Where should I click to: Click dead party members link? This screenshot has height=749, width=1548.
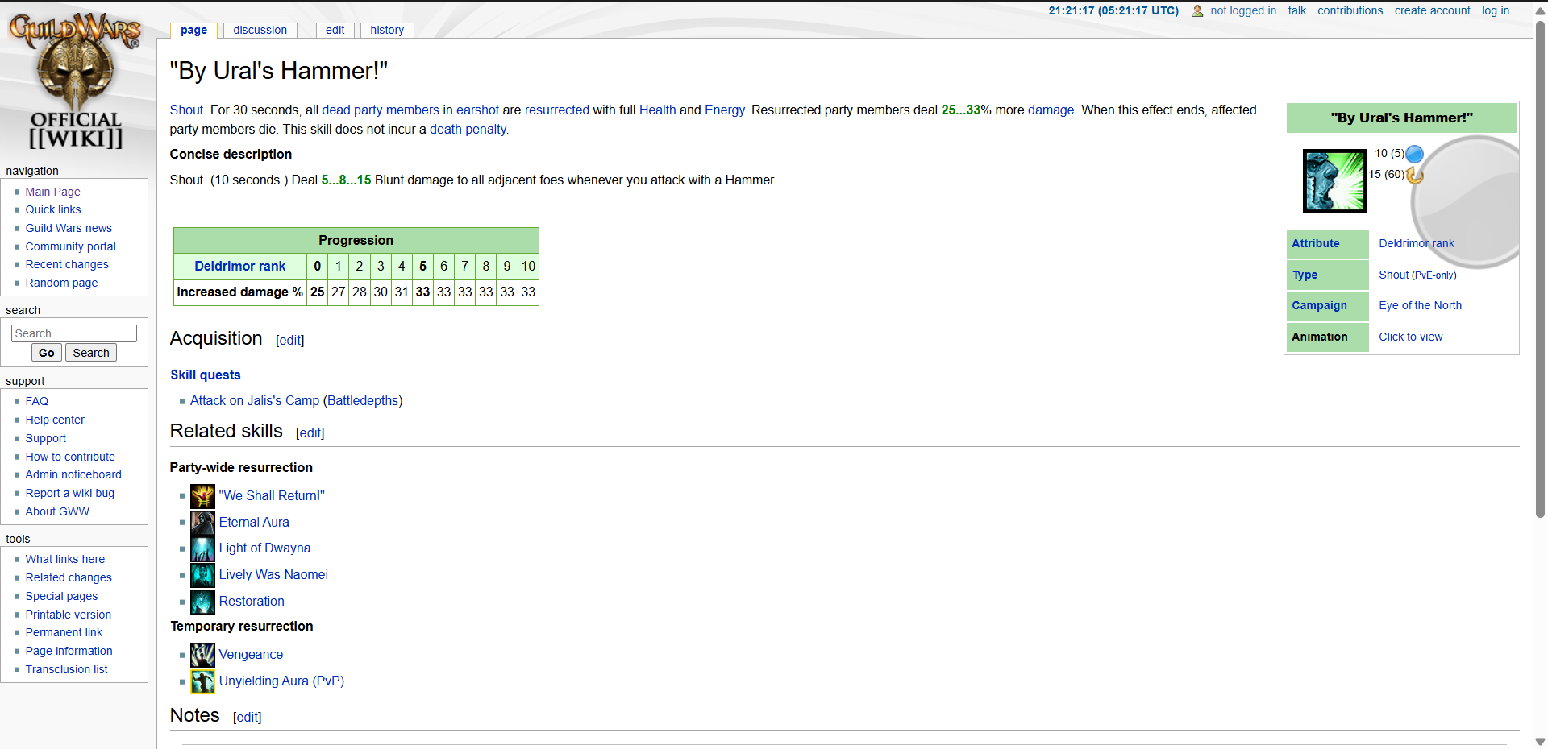coord(381,110)
